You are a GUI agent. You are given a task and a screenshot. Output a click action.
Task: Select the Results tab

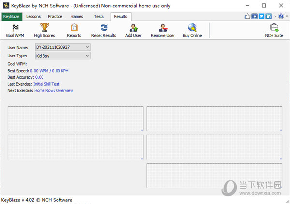(120, 16)
